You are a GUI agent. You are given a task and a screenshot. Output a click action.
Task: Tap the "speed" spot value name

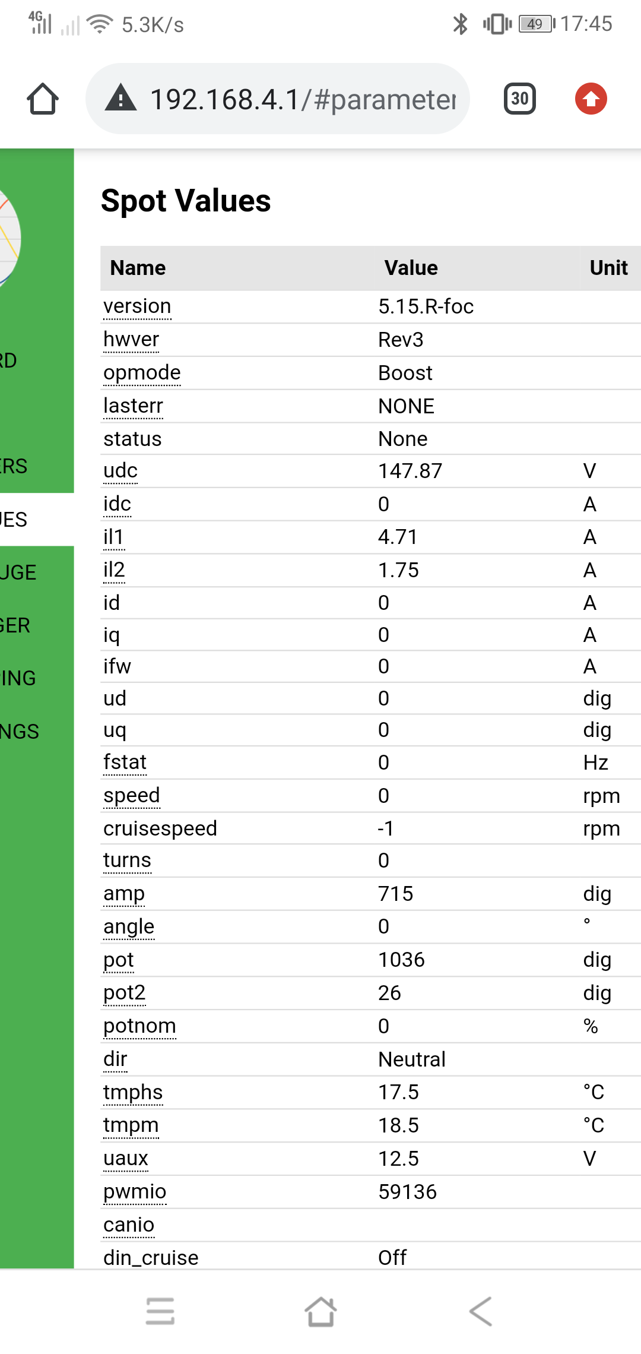132,796
